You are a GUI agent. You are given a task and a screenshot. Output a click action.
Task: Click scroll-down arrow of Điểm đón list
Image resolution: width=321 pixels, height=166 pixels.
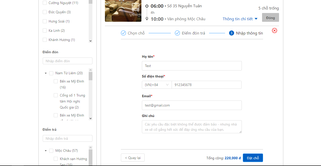pyautogui.click(x=90, y=118)
